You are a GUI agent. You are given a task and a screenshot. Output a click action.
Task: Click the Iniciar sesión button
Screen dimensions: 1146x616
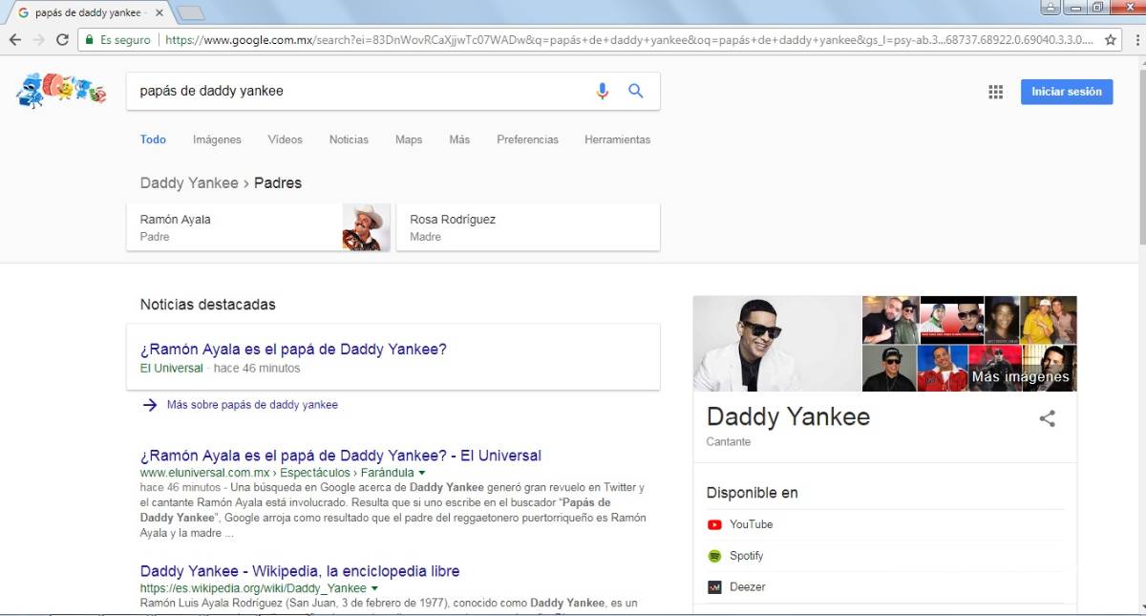[x=1067, y=91]
